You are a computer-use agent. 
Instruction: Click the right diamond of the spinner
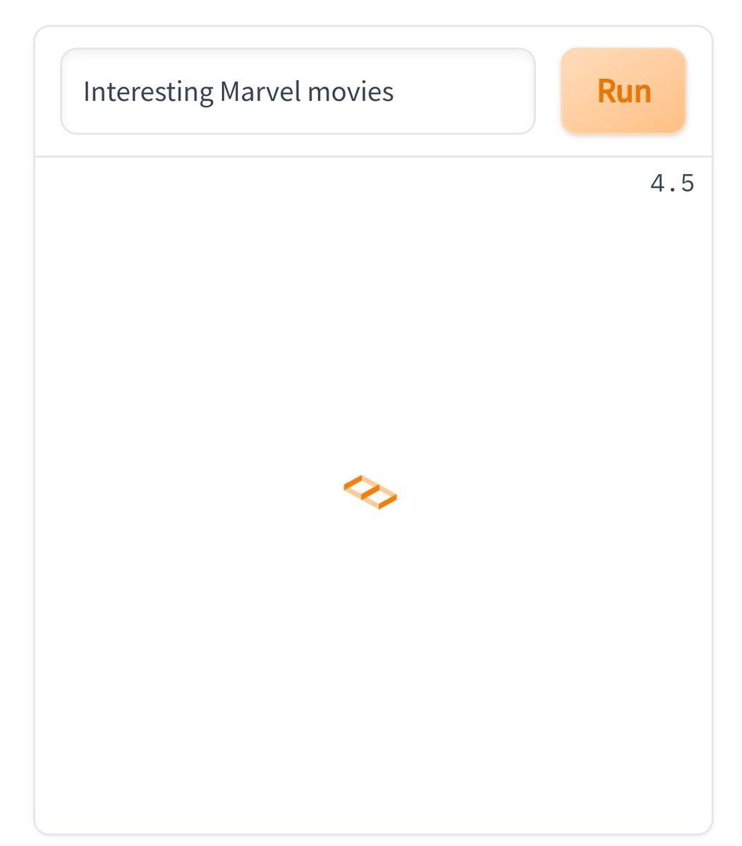tap(380, 498)
